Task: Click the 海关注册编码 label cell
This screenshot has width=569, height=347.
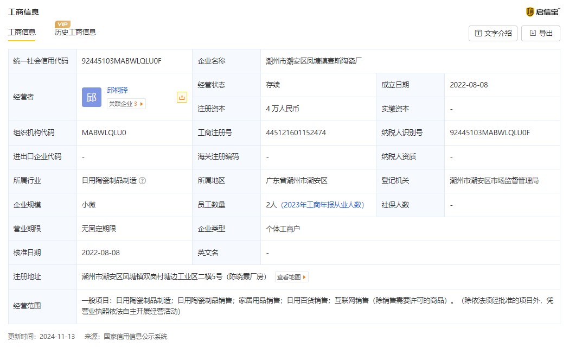Action: point(226,157)
